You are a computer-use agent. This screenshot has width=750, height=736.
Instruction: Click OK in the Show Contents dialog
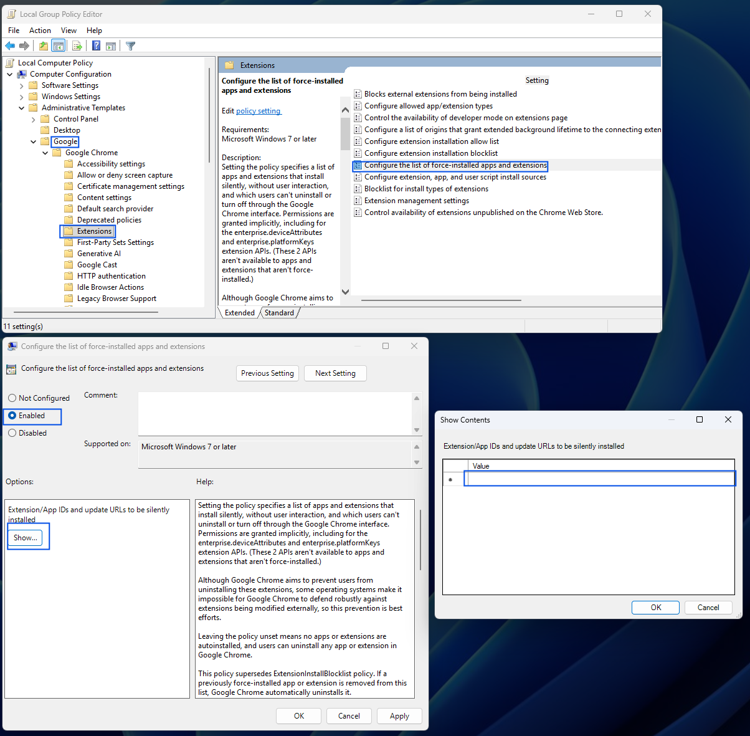coord(656,608)
